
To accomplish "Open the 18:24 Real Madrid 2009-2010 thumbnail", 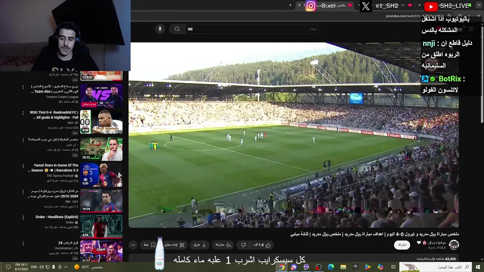I will pos(101,201).
